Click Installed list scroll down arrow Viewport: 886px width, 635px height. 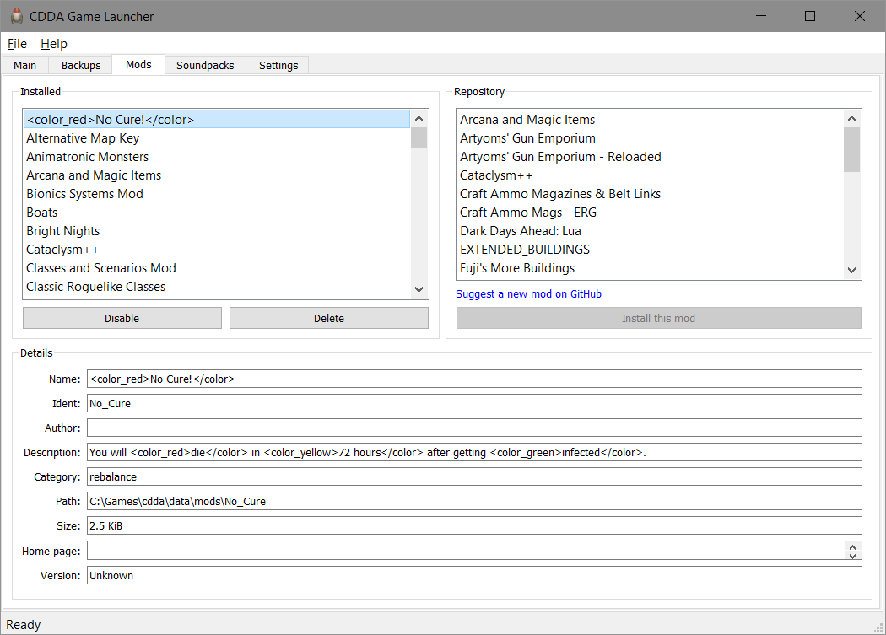click(x=419, y=289)
